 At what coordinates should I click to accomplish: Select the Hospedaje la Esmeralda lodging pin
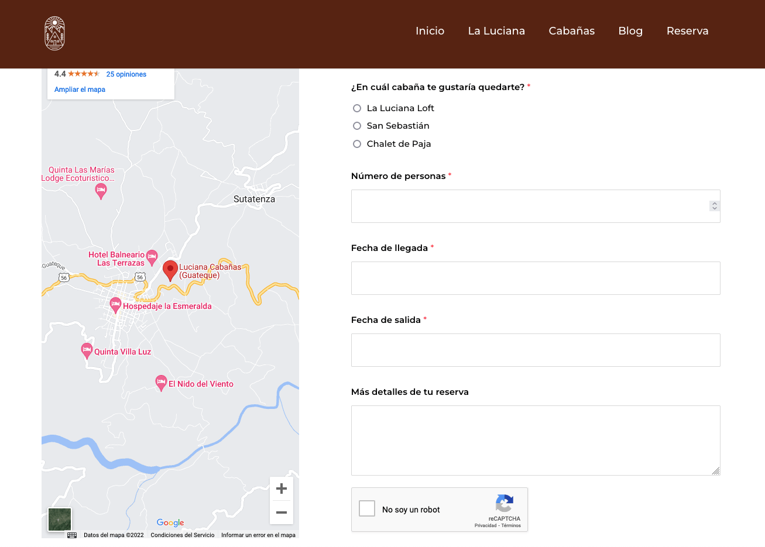(116, 304)
